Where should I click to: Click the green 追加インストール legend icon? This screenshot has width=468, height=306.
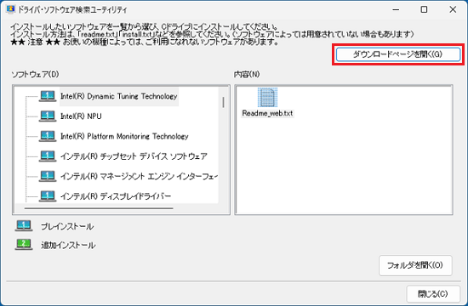tap(24, 245)
